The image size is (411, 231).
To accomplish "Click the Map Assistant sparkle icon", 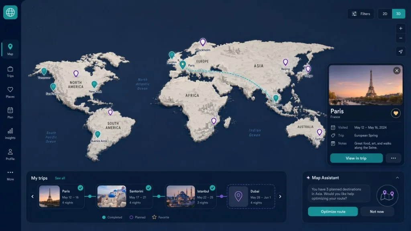I will click(308, 178).
